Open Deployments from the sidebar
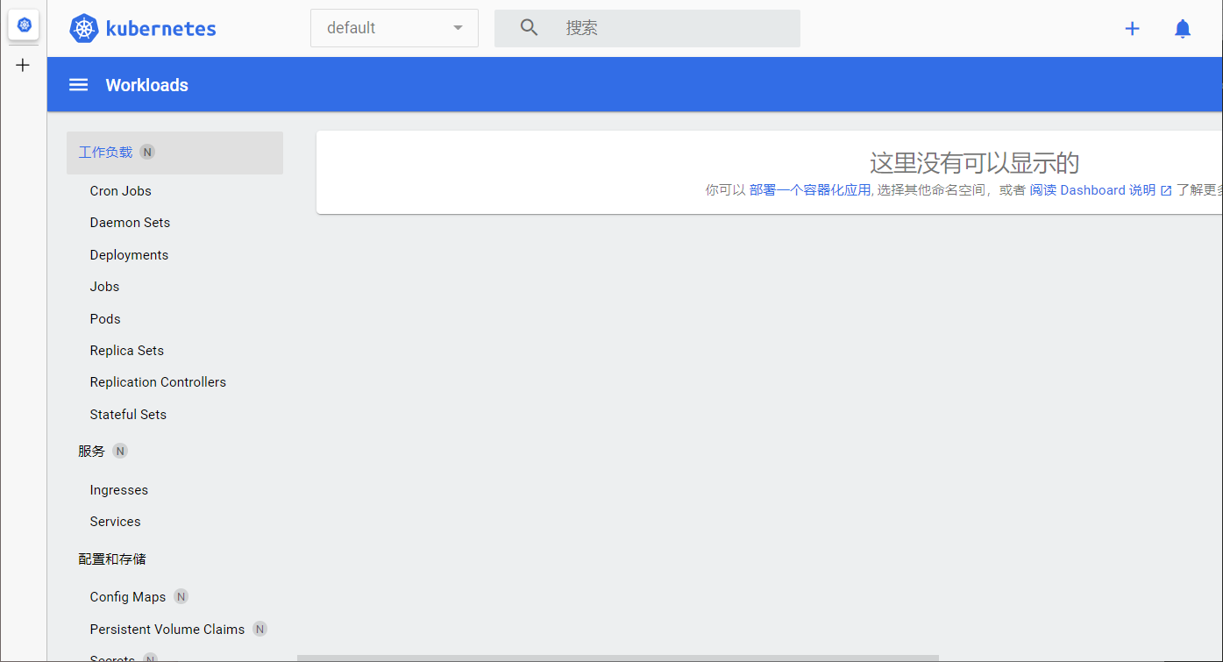Image resolution: width=1223 pixels, height=662 pixels. [129, 255]
